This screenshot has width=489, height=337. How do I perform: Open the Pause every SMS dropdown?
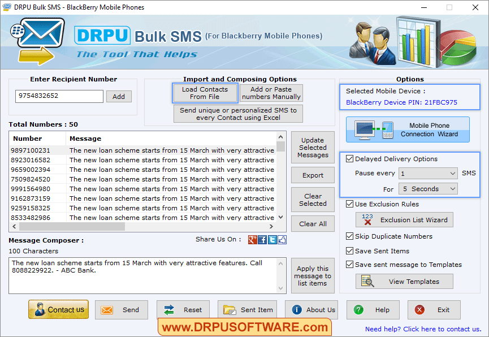[428, 173]
